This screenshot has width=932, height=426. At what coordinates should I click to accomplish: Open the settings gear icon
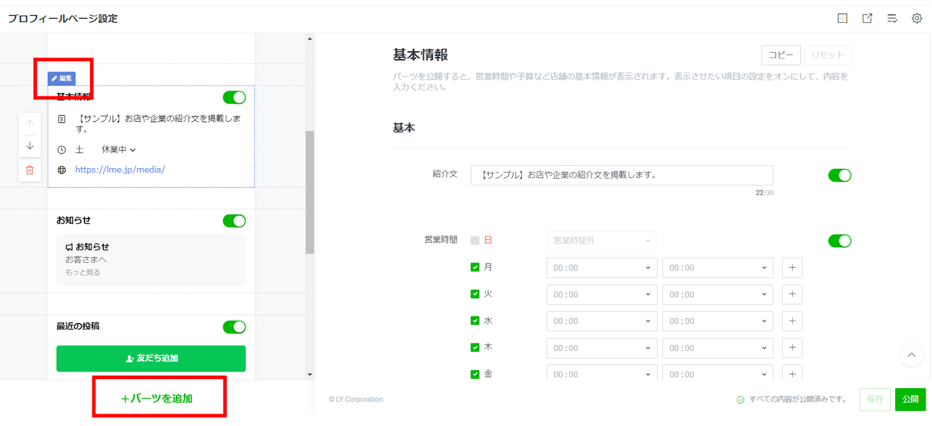click(x=917, y=19)
